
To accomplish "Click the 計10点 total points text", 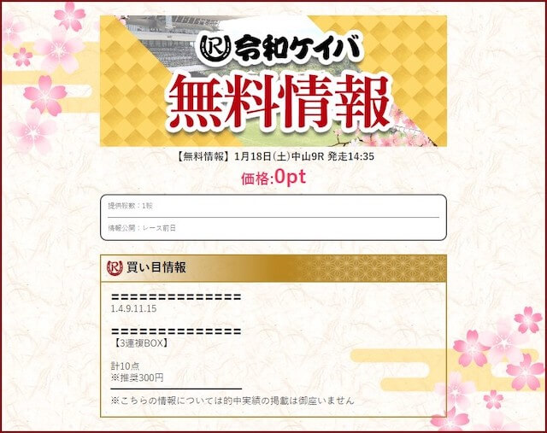I will click(x=125, y=366).
